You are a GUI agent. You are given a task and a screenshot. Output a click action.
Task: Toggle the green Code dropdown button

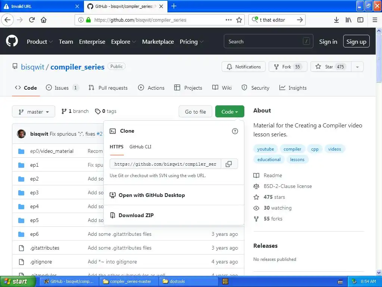[229, 111]
